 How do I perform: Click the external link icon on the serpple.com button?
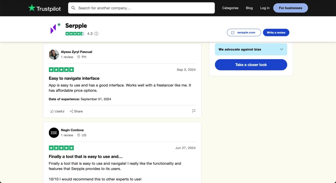233,32
